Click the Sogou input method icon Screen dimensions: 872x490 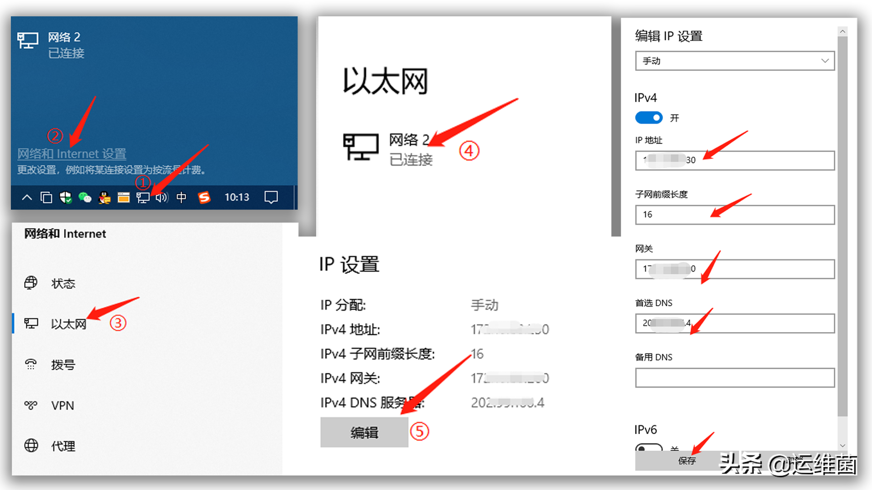pyautogui.click(x=204, y=197)
